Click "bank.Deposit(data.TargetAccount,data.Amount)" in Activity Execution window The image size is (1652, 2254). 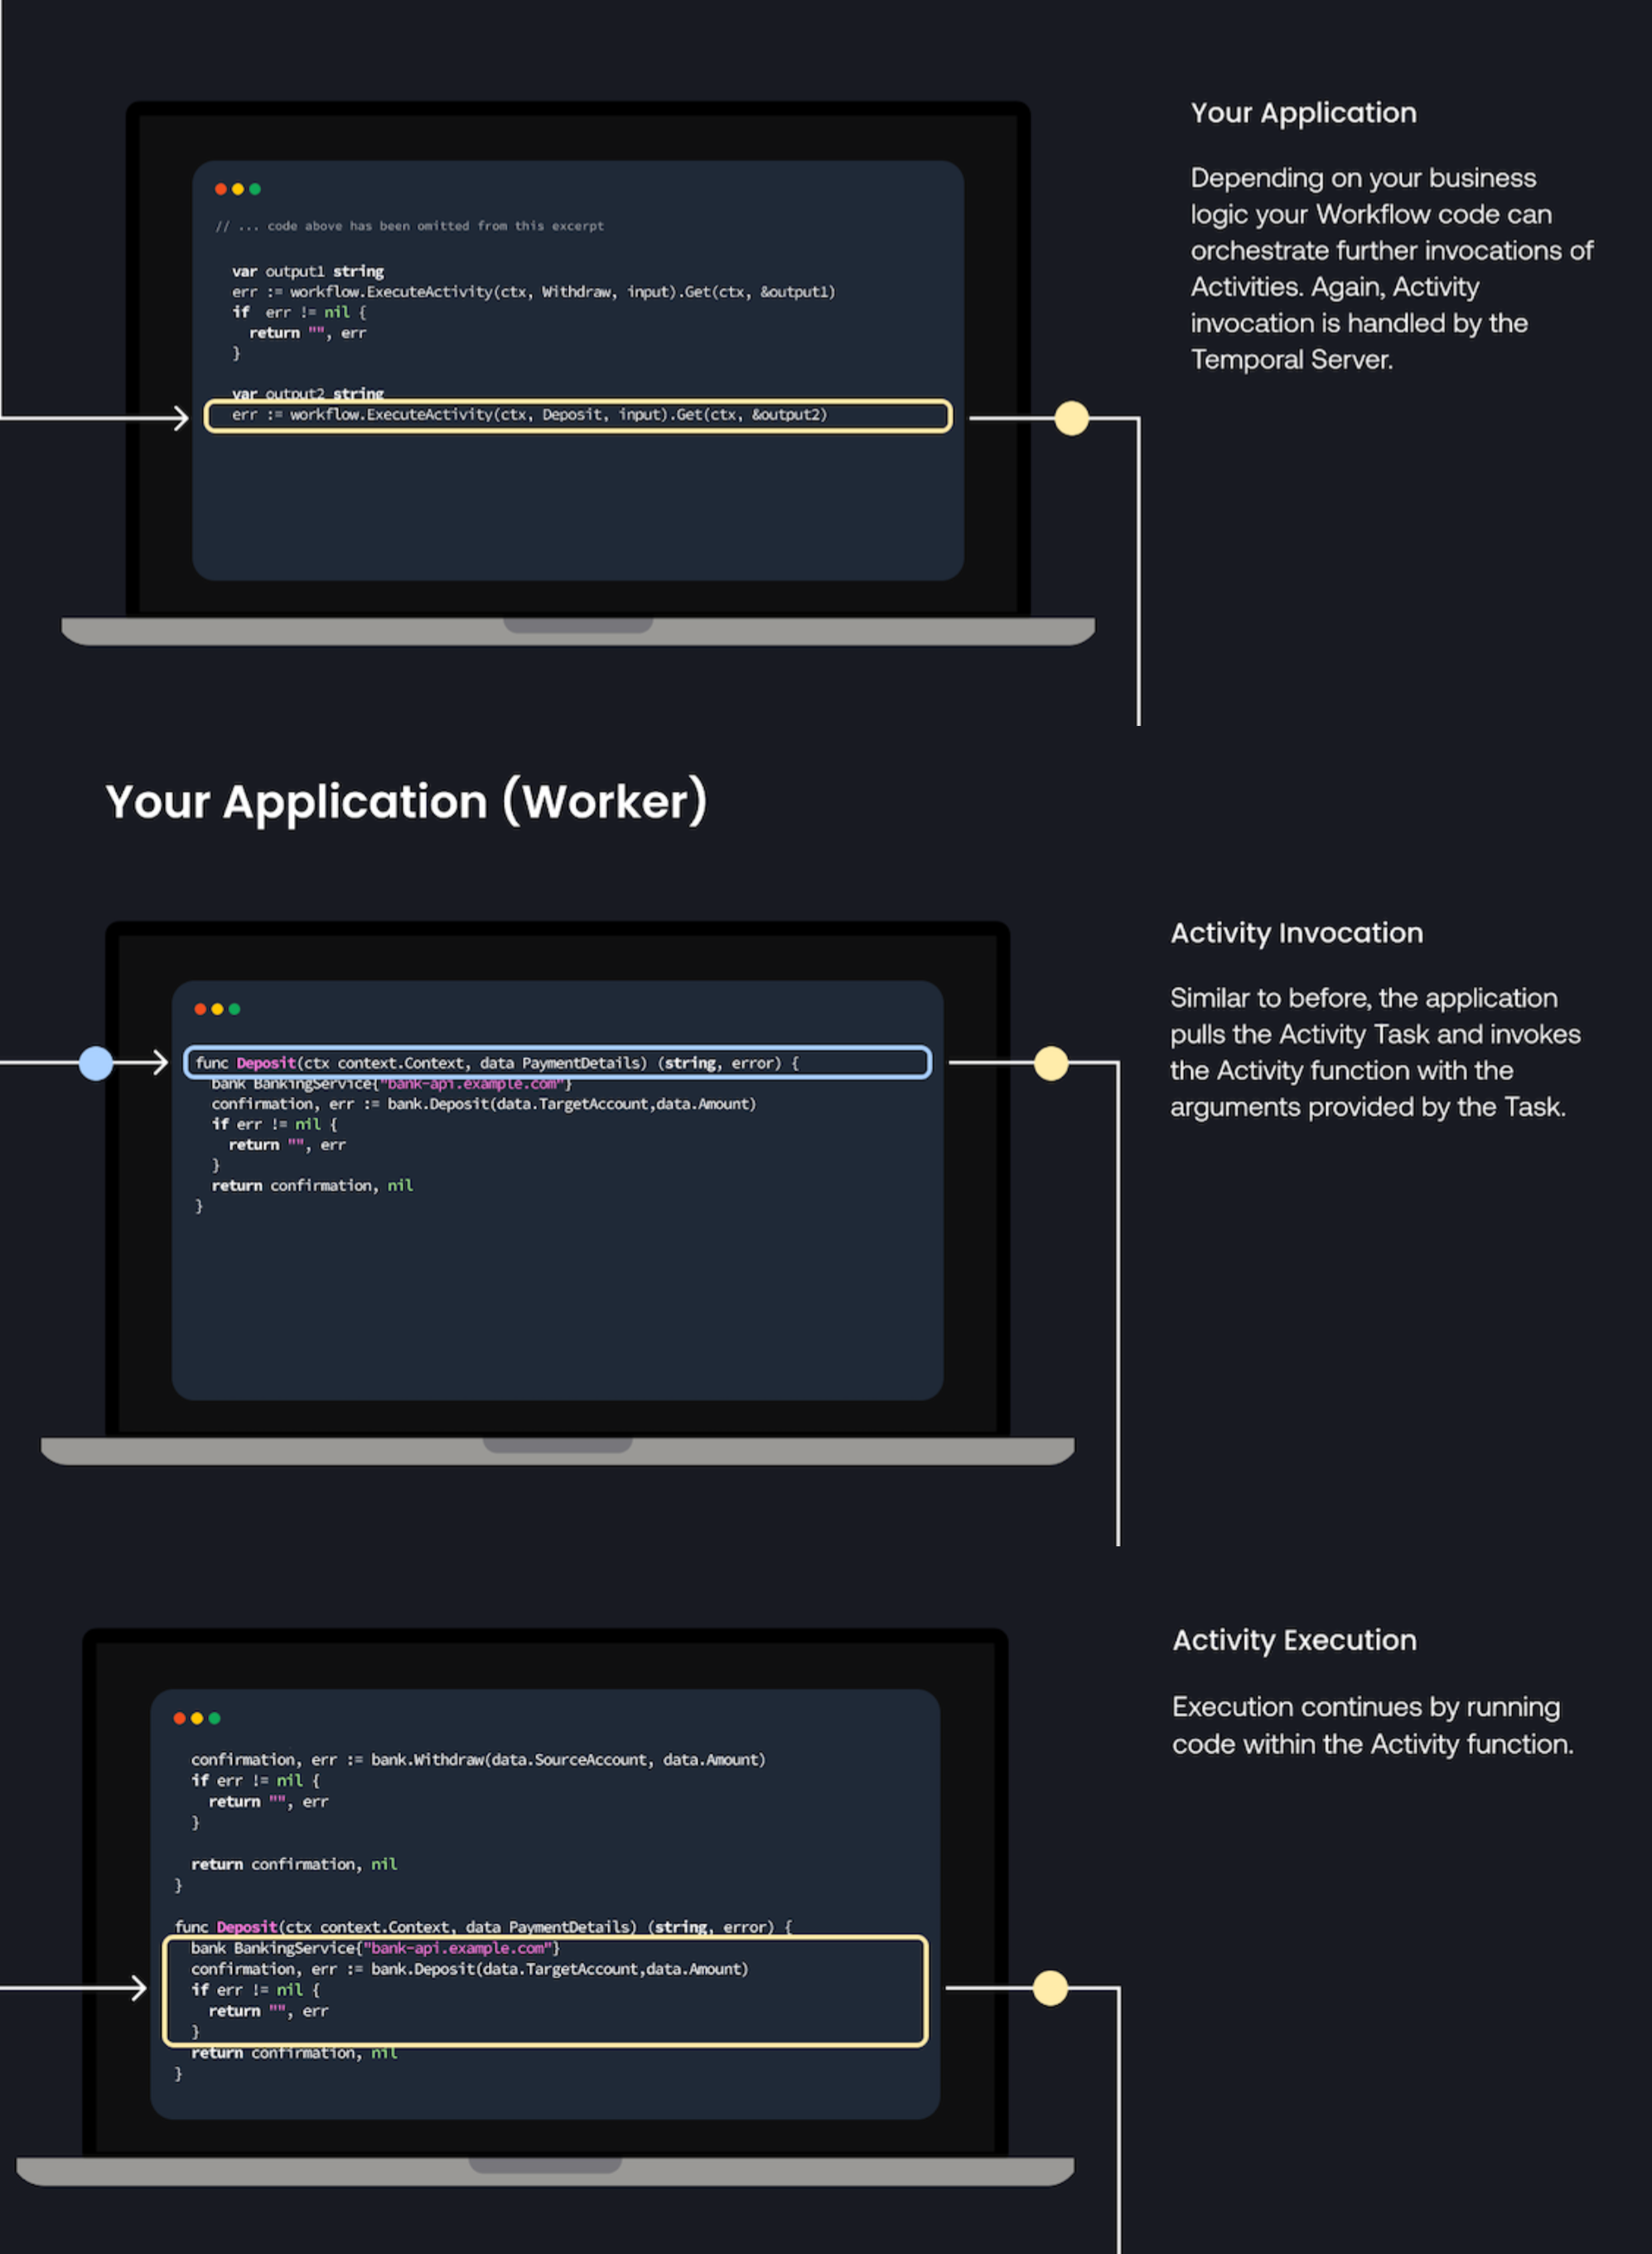click(559, 1968)
